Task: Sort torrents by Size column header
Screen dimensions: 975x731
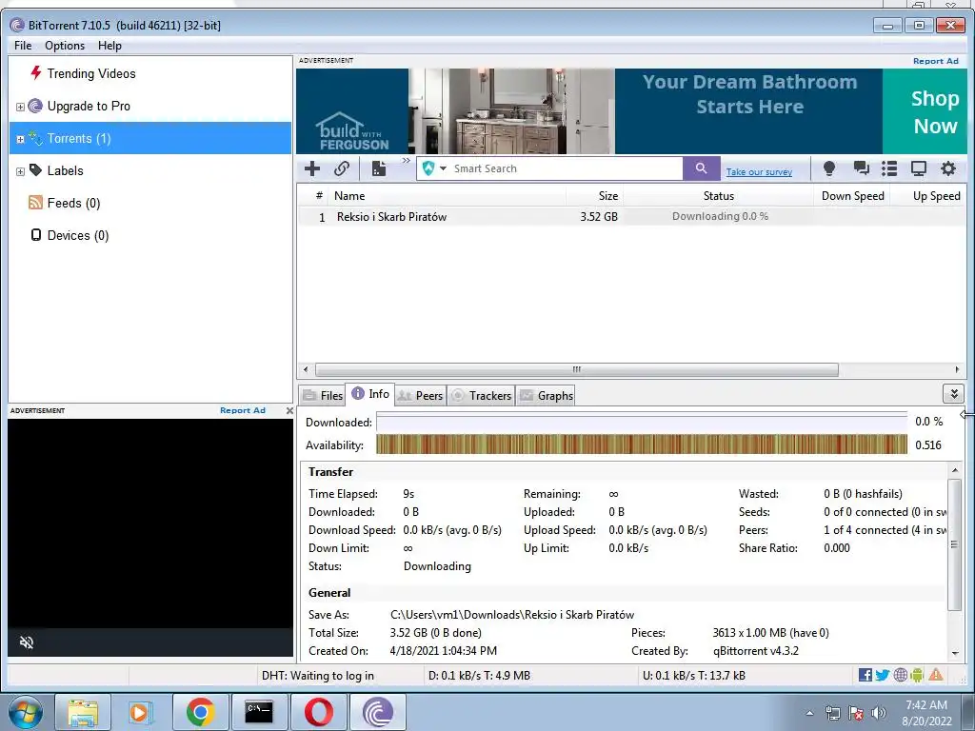Action: point(594,196)
